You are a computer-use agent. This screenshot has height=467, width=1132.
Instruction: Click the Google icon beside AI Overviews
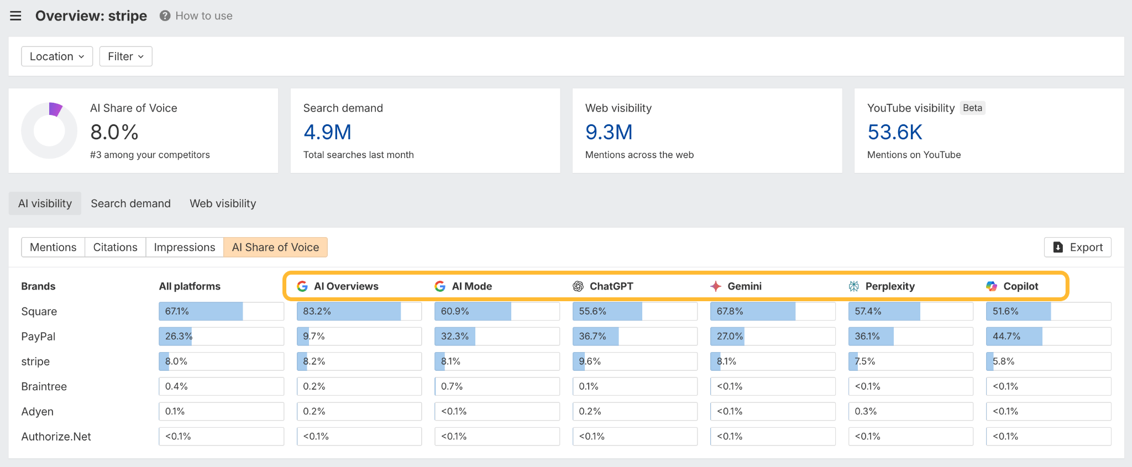click(302, 286)
